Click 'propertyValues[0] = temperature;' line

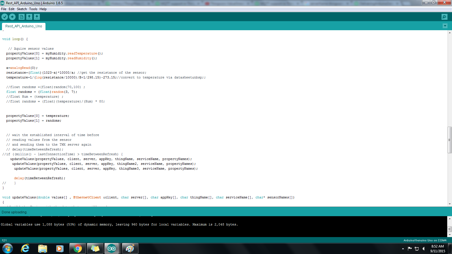tap(38, 116)
